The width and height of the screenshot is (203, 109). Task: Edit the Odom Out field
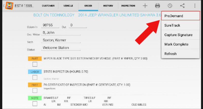pos(78,25)
